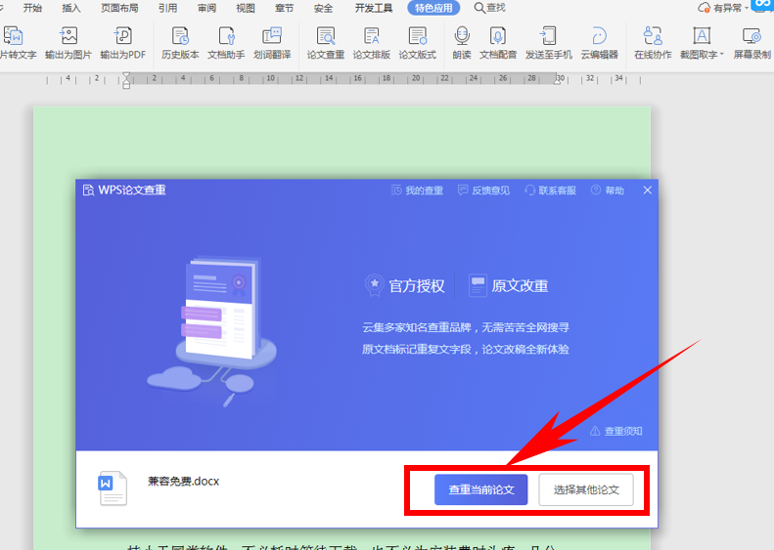Open 反馈意见 feedback link

[483, 190]
